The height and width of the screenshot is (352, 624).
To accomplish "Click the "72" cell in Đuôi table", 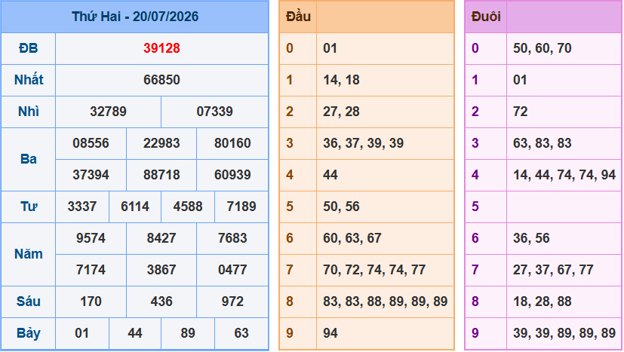I will pos(564,112).
